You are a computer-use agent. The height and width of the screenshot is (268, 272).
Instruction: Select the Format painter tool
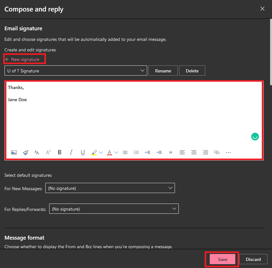click(26, 153)
